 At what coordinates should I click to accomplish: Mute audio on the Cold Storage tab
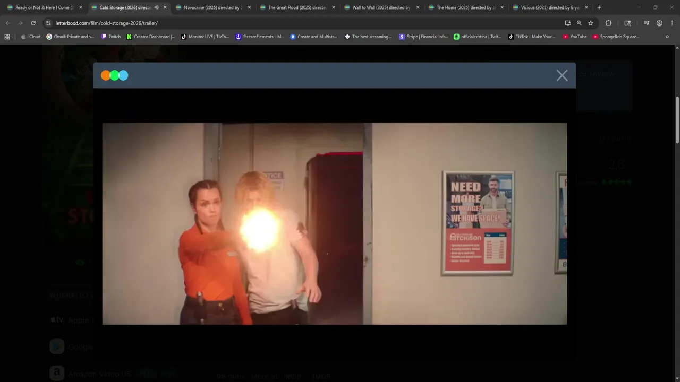click(x=156, y=7)
